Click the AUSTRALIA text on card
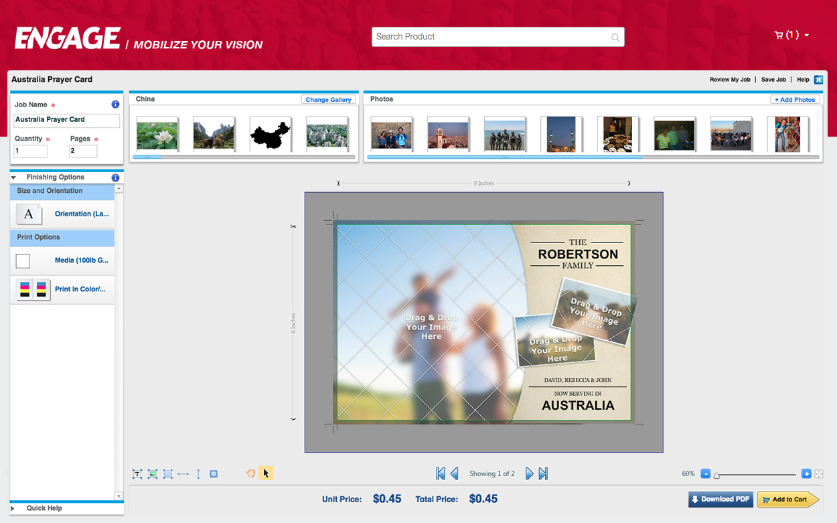Screen dimensions: 837x523 pos(578,405)
